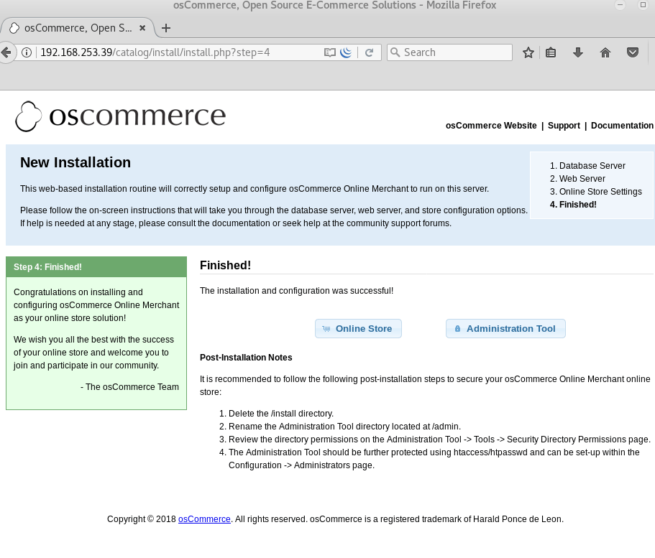
Task: Open the Documentation link
Action: point(622,126)
